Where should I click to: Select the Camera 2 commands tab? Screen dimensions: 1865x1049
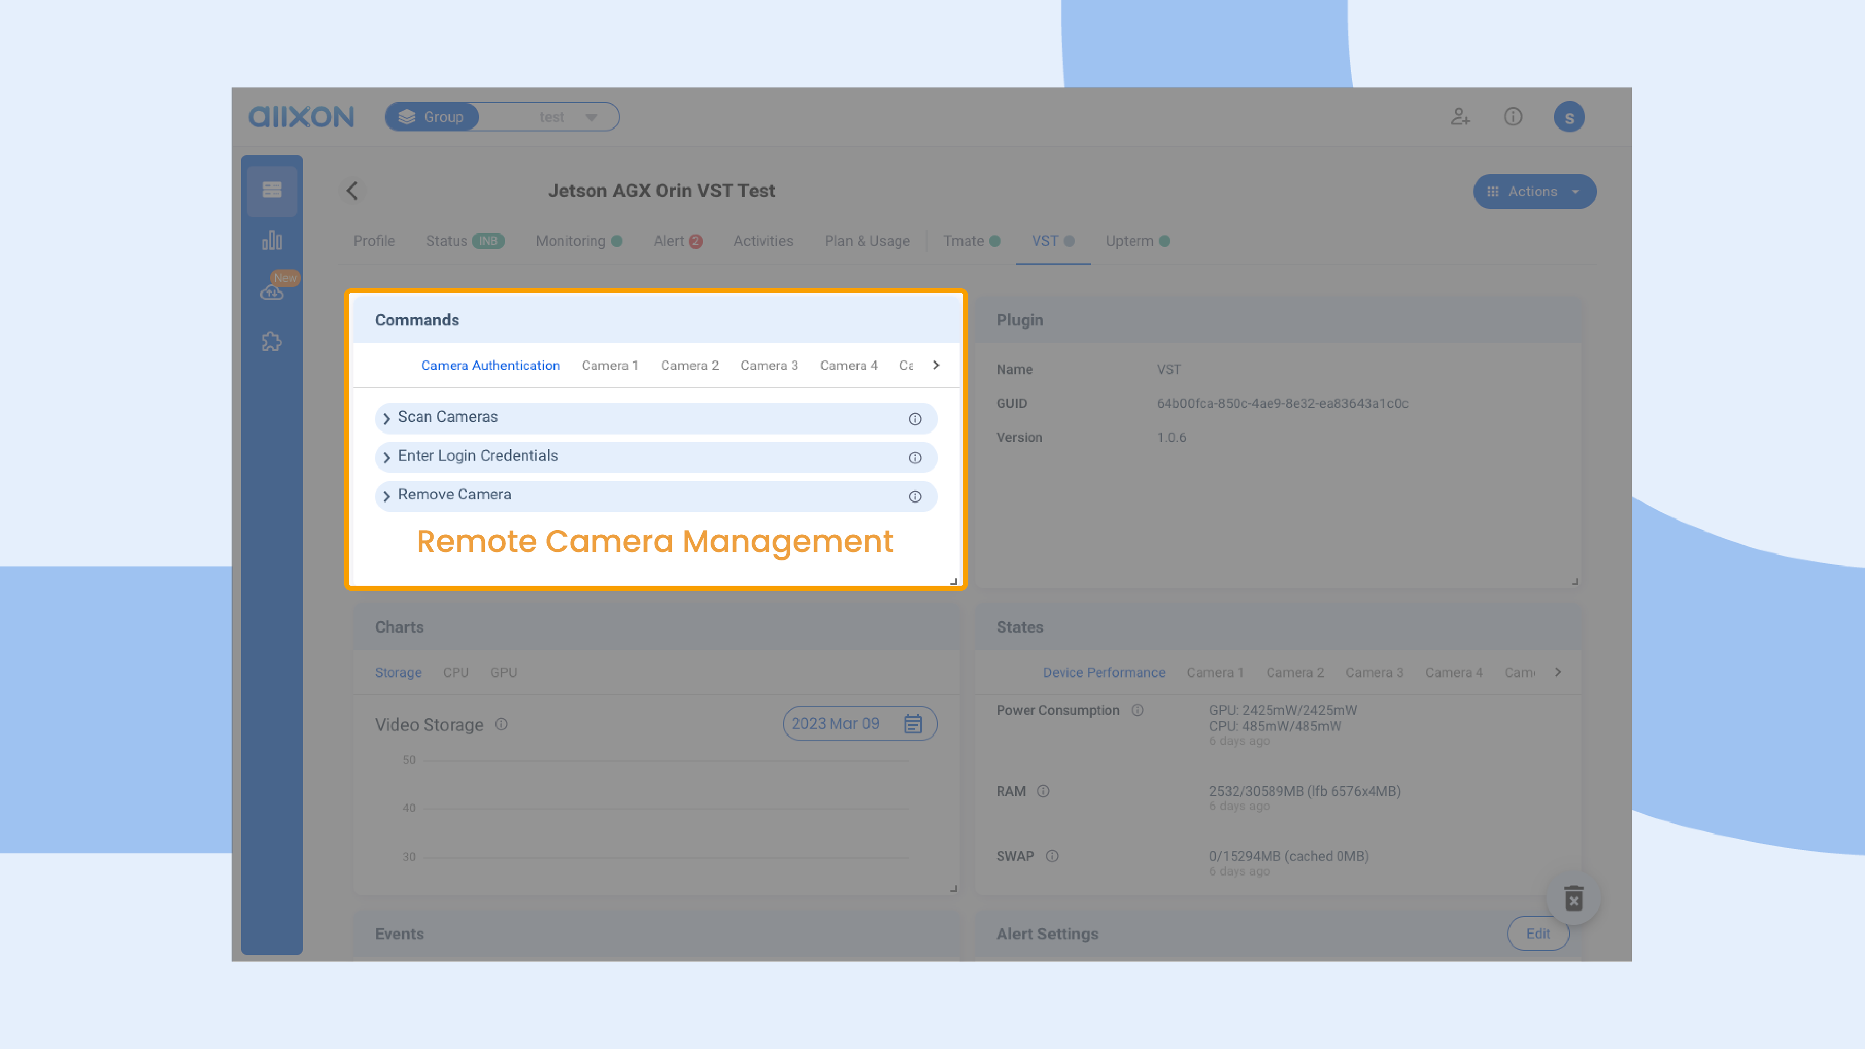click(689, 366)
